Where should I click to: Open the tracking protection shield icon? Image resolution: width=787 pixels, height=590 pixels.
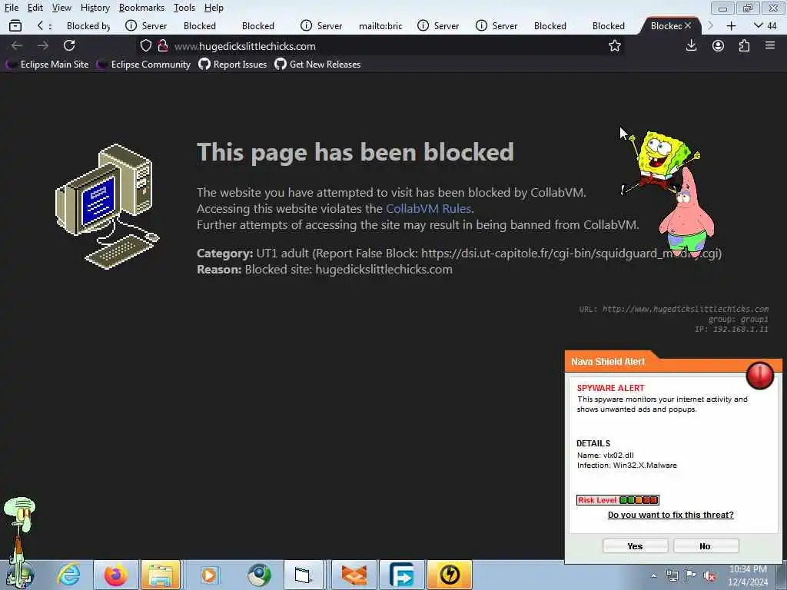[x=145, y=46]
